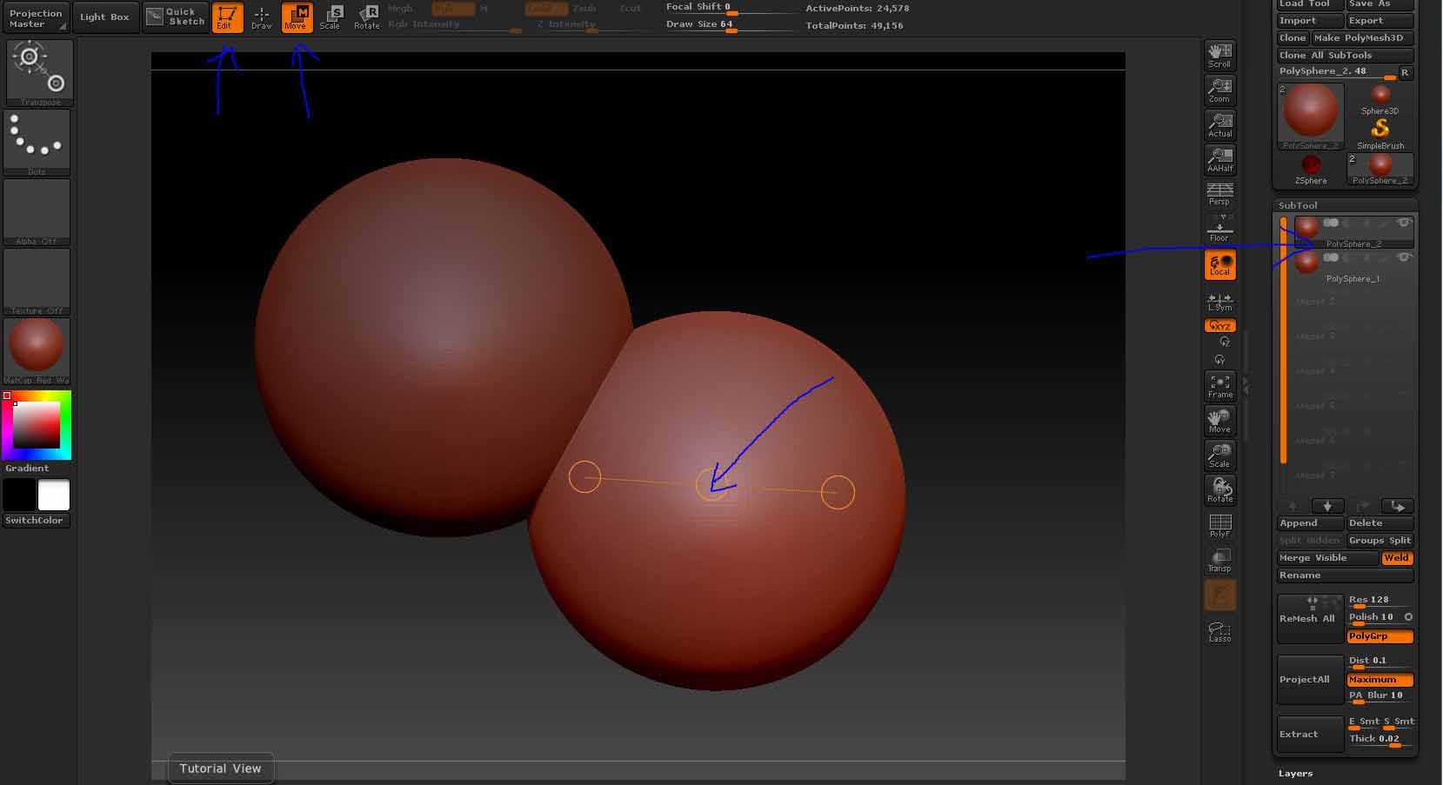Image resolution: width=1443 pixels, height=785 pixels.
Task: Click the AAHalf view icon
Action: pyautogui.click(x=1219, y=159)
